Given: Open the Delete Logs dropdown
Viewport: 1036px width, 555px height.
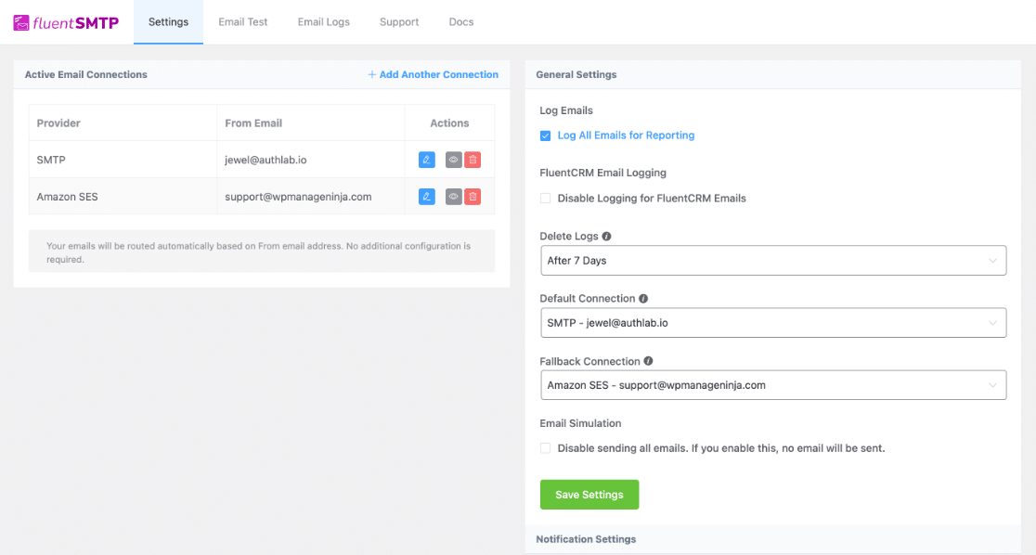Looking at the screenshot, I should [x=773, y=260].
